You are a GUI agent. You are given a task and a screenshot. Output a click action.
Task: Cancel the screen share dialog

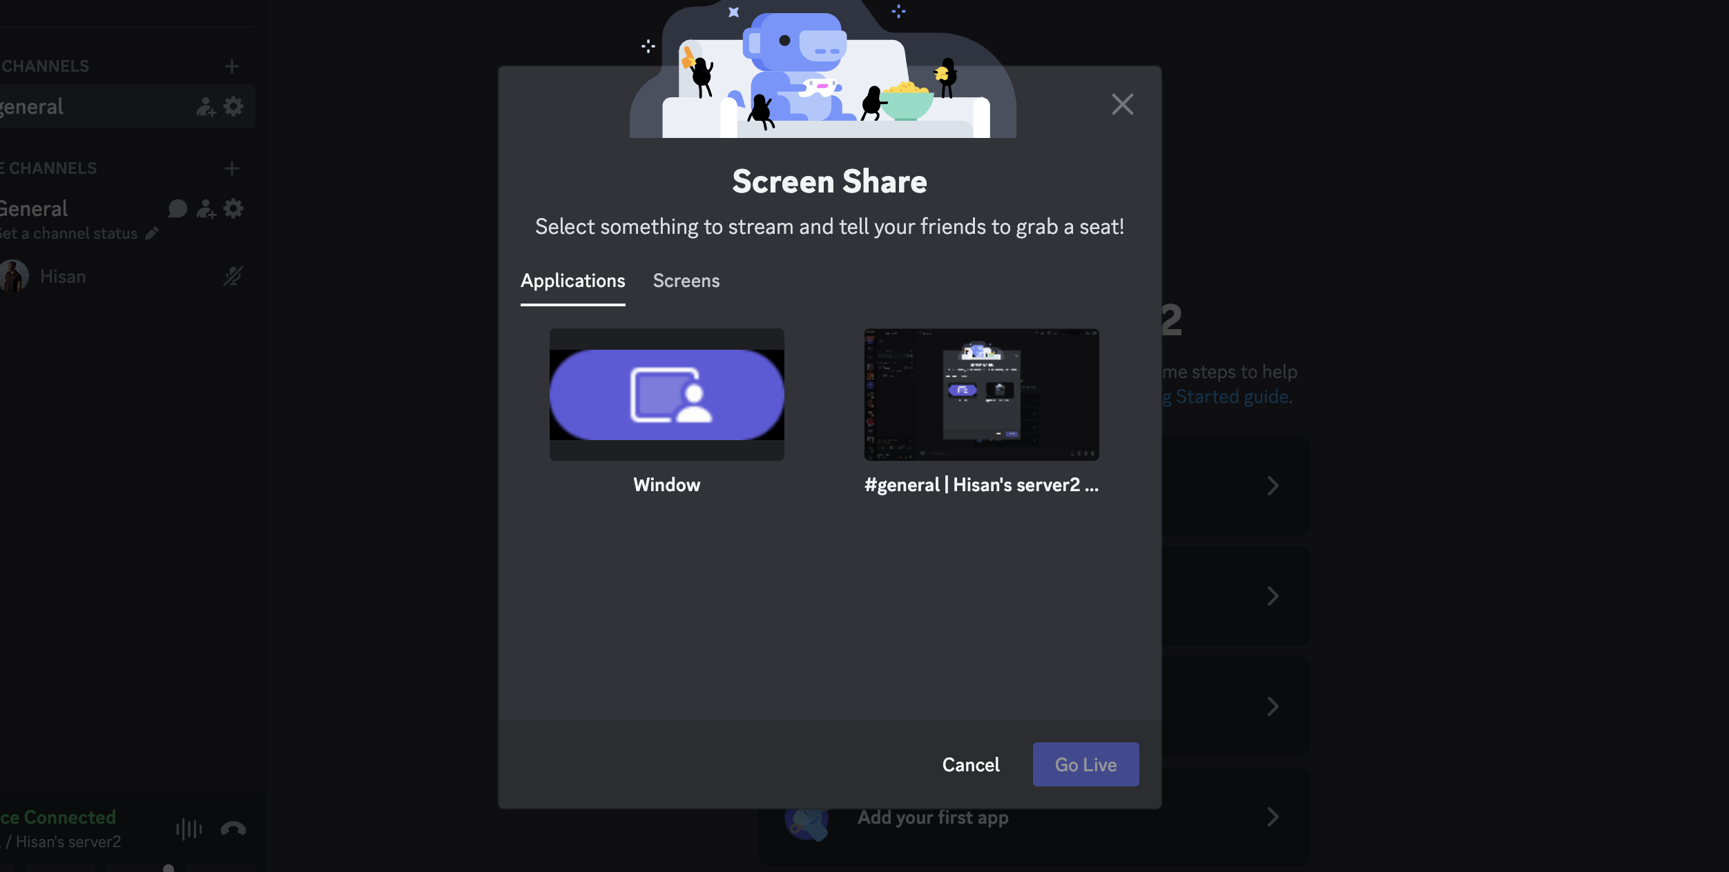pos(970,764)
